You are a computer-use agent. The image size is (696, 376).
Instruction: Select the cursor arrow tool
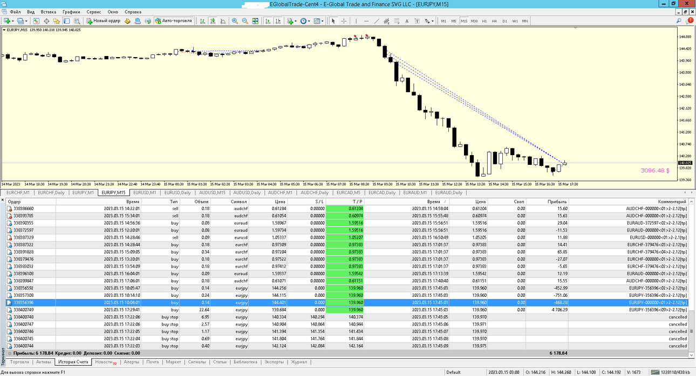click(x=333, y=21)
